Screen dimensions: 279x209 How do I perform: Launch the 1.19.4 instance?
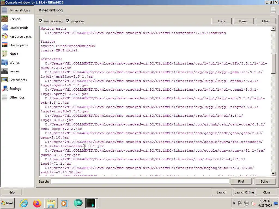click(x=222, y=192)
